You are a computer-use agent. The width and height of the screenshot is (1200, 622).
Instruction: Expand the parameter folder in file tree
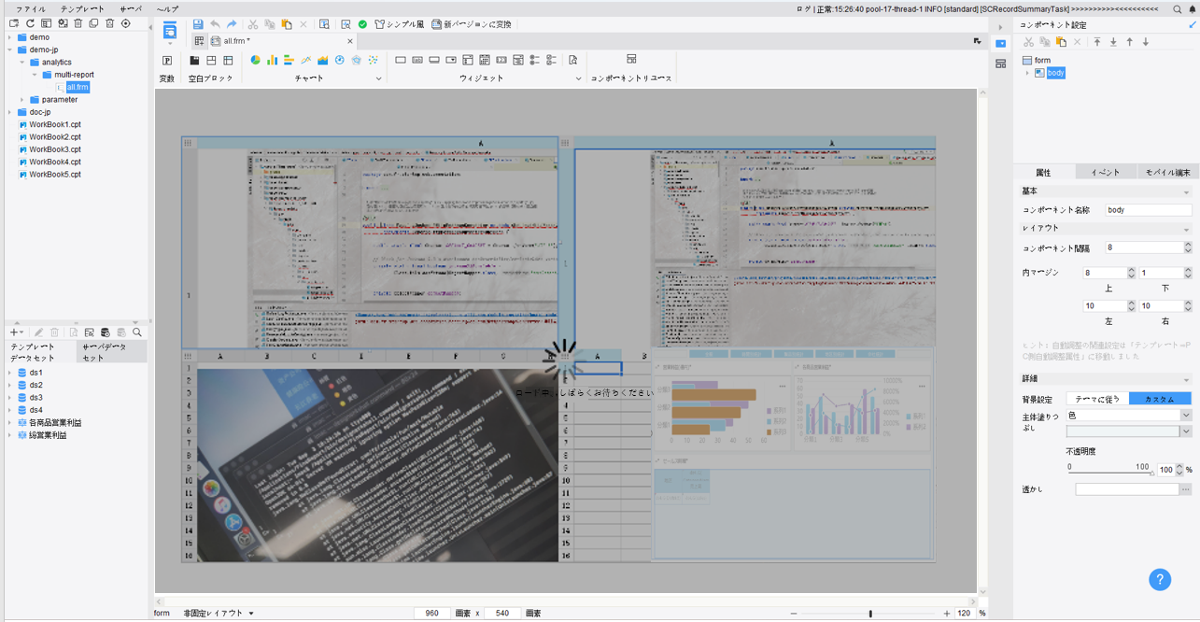[22, 100]
